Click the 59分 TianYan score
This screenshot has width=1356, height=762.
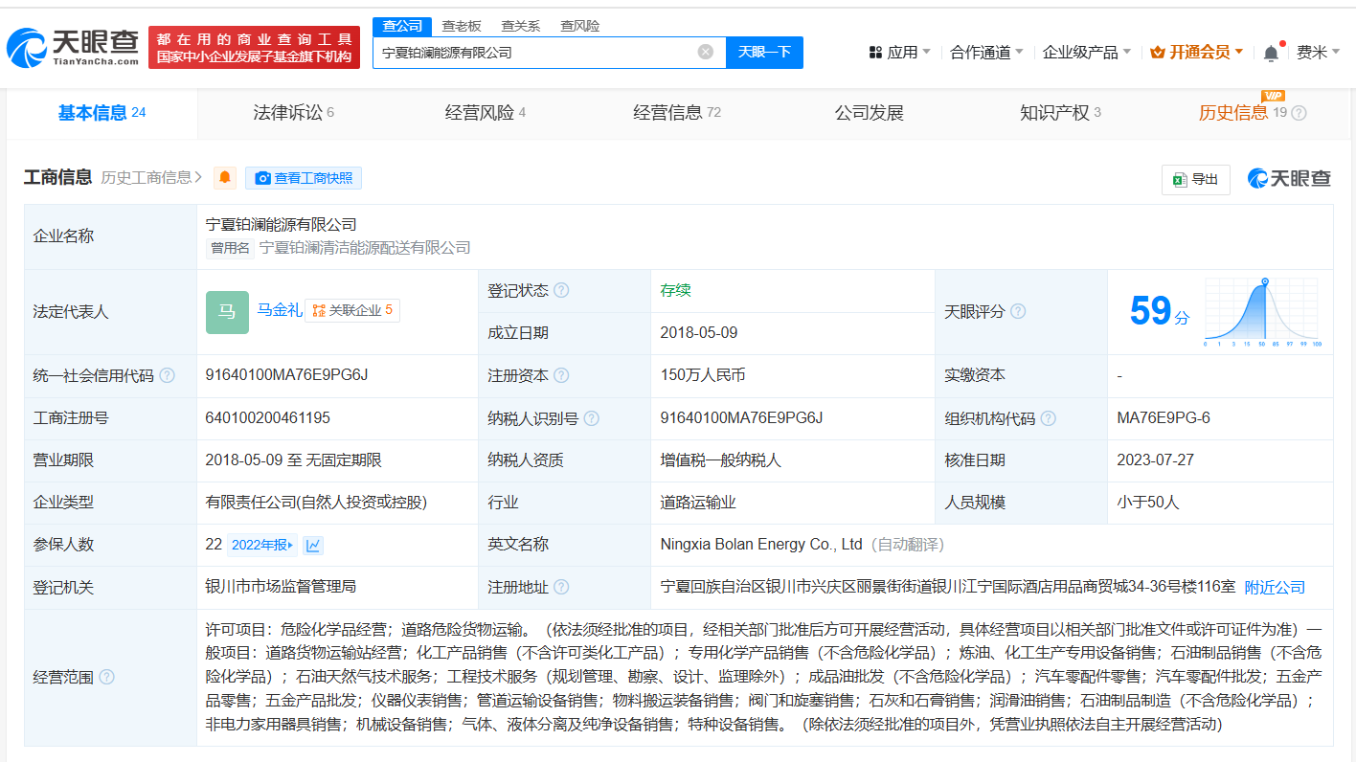point(1159,311)
